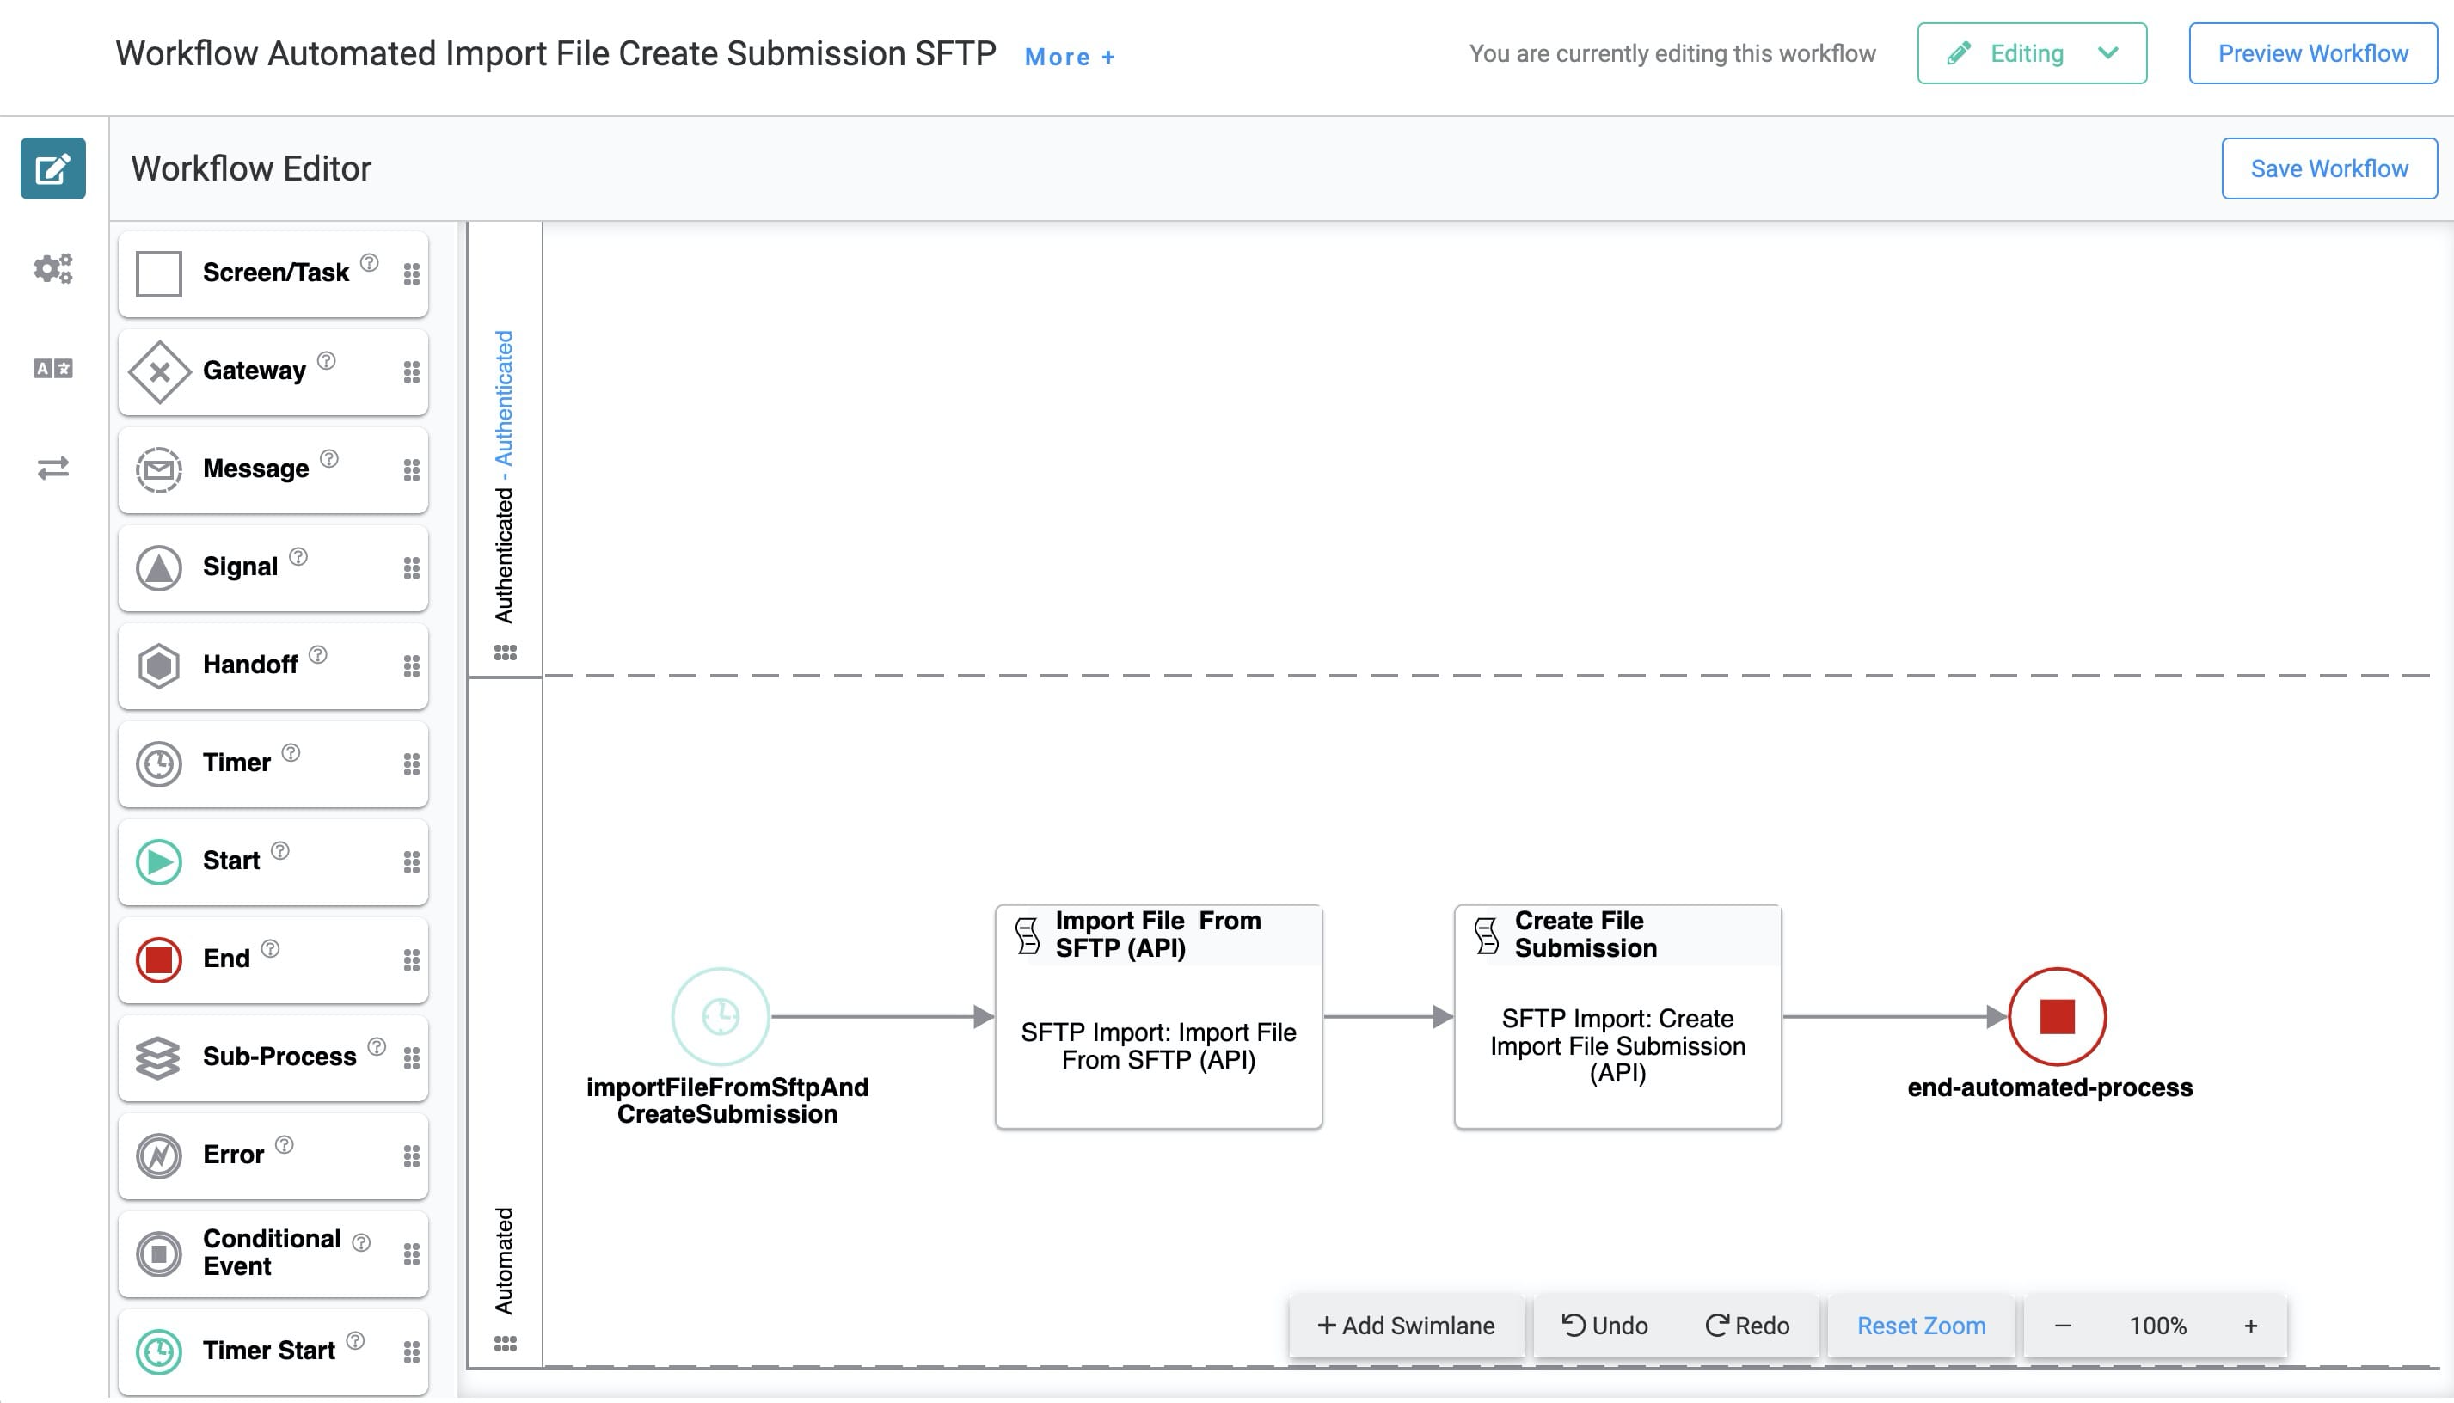This screenshot has width=2454, height=1403.
Task: Click the Authenticated swimlane label
Action: (504, 477)
